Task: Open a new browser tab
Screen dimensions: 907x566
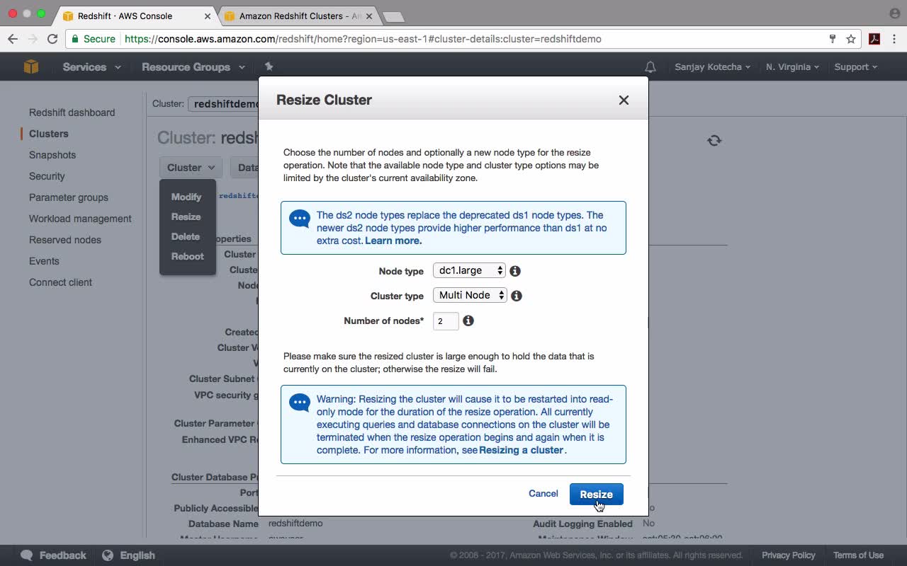Action: [x=393, y=16]
